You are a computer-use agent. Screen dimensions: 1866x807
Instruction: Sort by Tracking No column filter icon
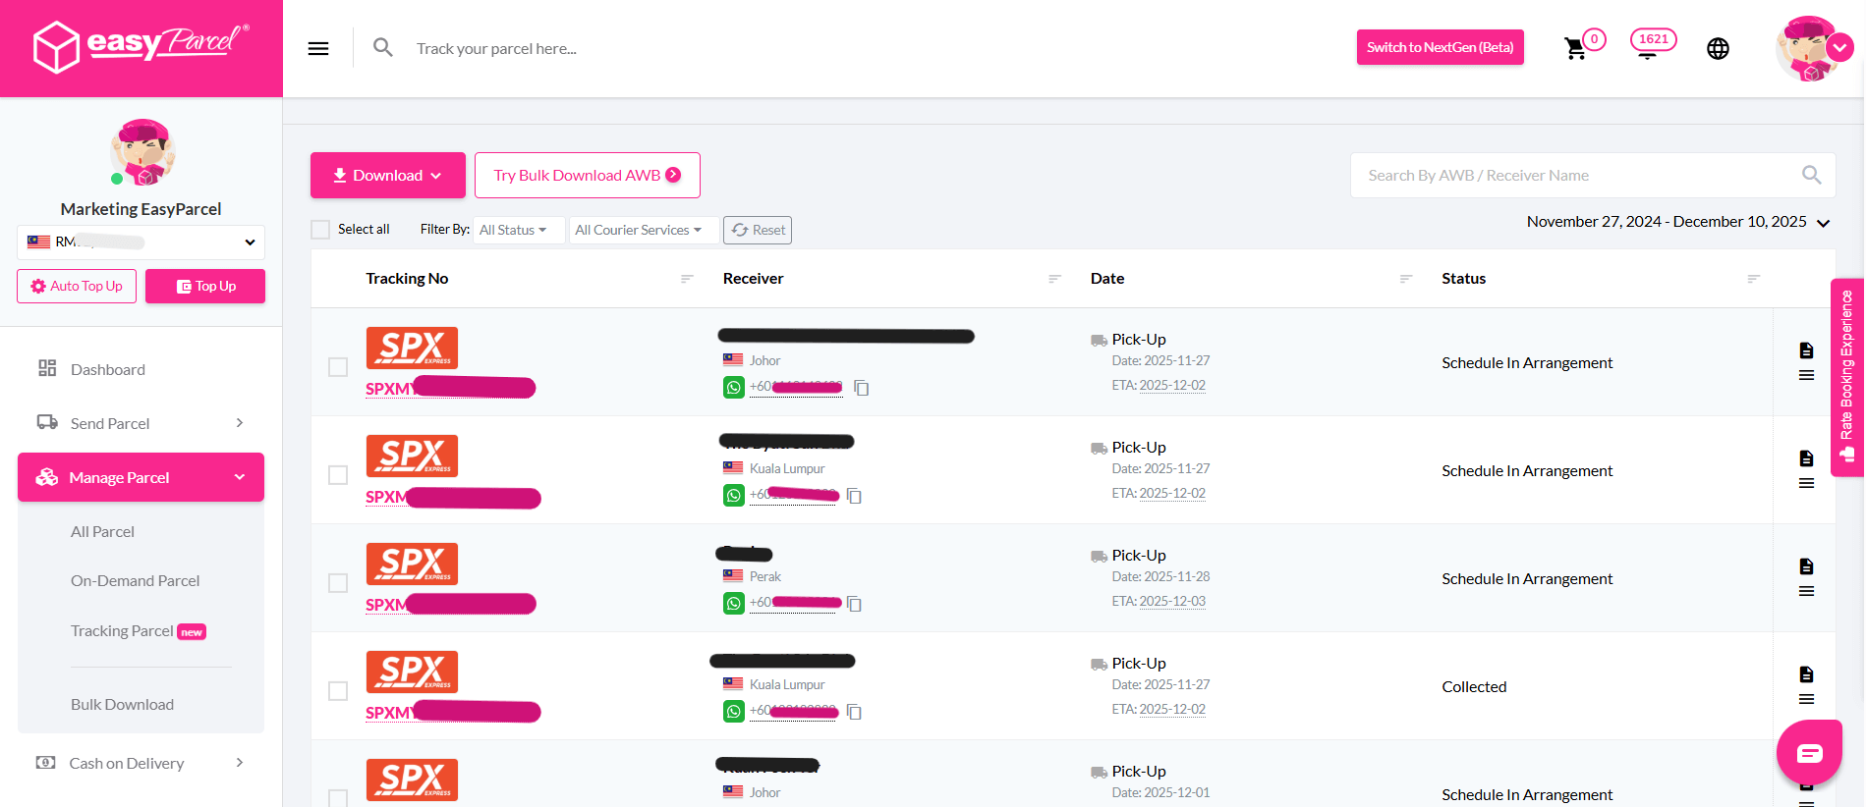coord(687,279)
